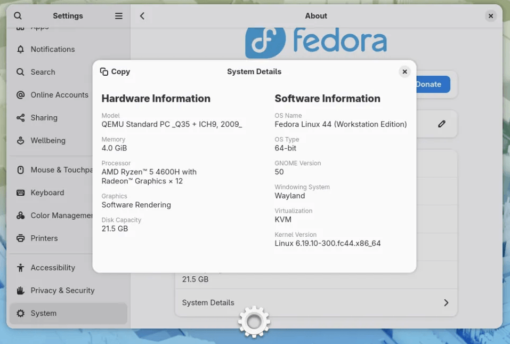Go back using the left chevron arrow
Image resolution: width=510 pixels, height=344 pixels.
click(x=142, y=15)
